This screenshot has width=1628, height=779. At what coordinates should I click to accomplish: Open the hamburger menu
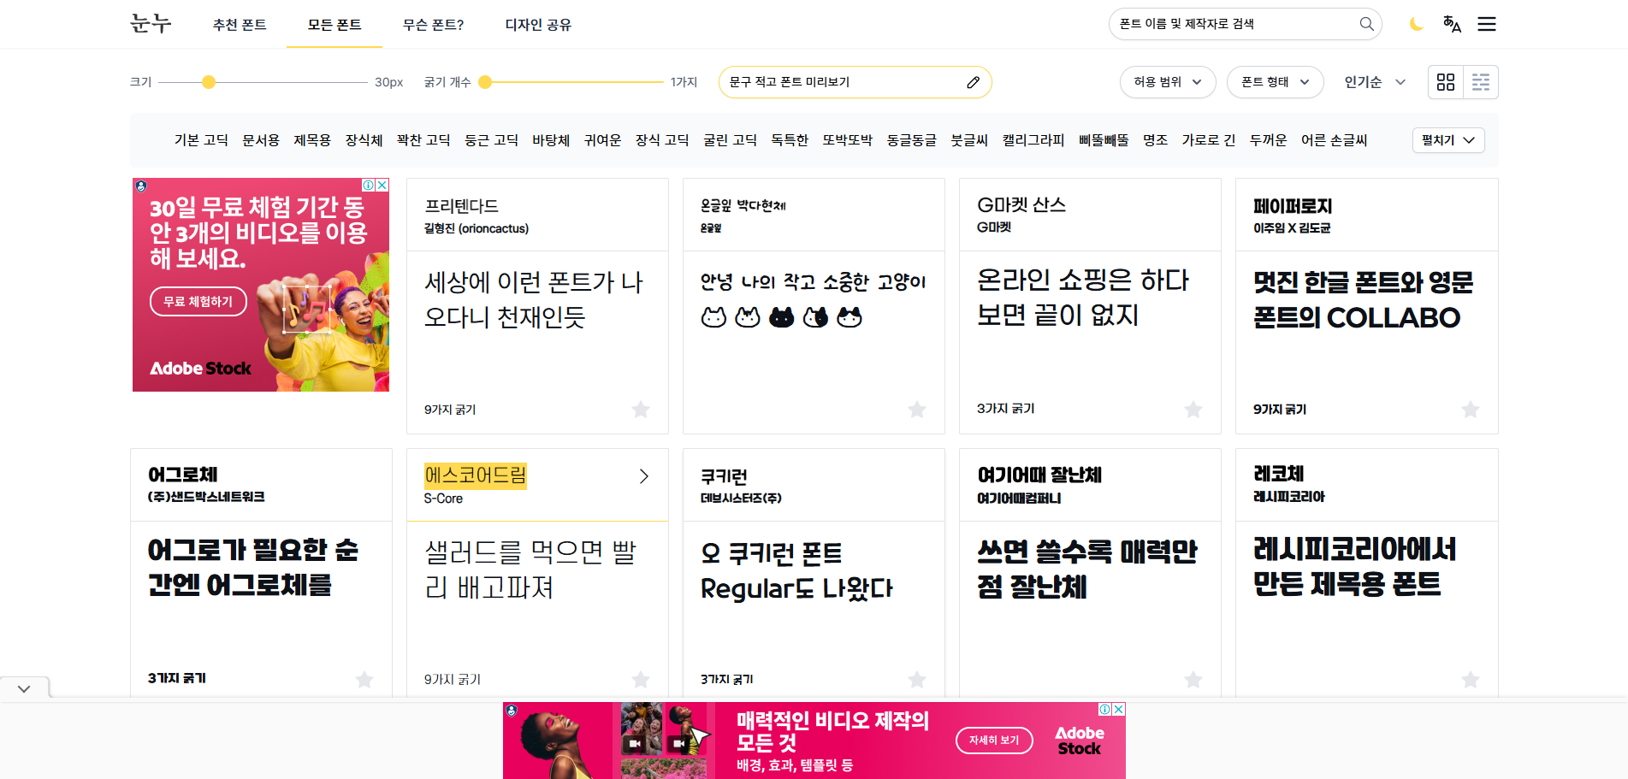click(x=1487, y=24)
